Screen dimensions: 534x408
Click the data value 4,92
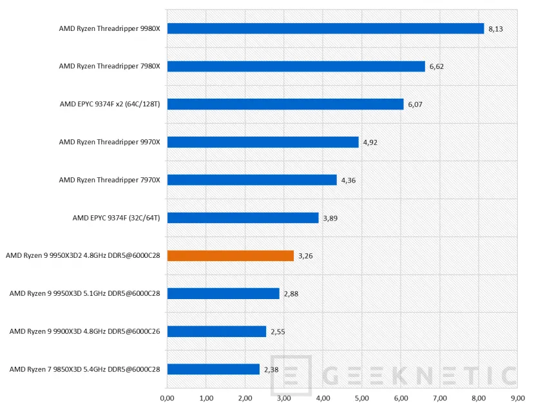(370, 142)
